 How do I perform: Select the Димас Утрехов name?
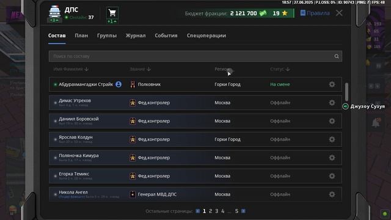coord(75,100)
